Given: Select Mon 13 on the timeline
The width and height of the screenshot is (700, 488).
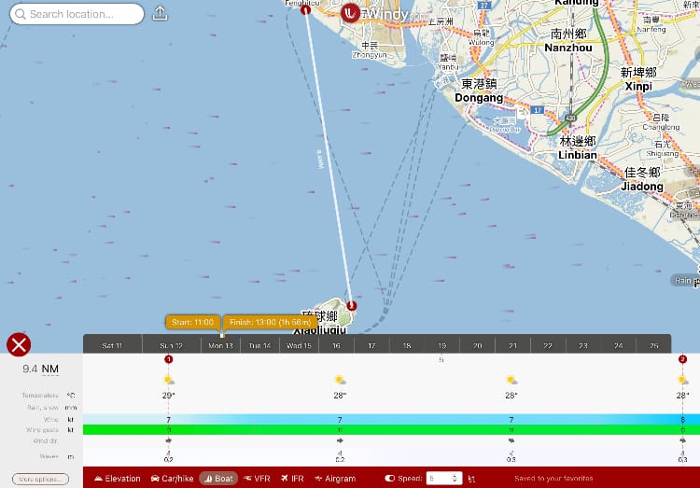Looking at the screenshot, I should pos(221,345).
